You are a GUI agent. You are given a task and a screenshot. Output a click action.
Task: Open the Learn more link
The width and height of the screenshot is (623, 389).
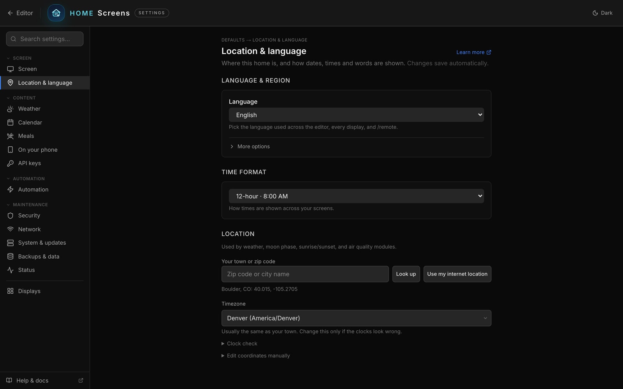click(473, 52)
